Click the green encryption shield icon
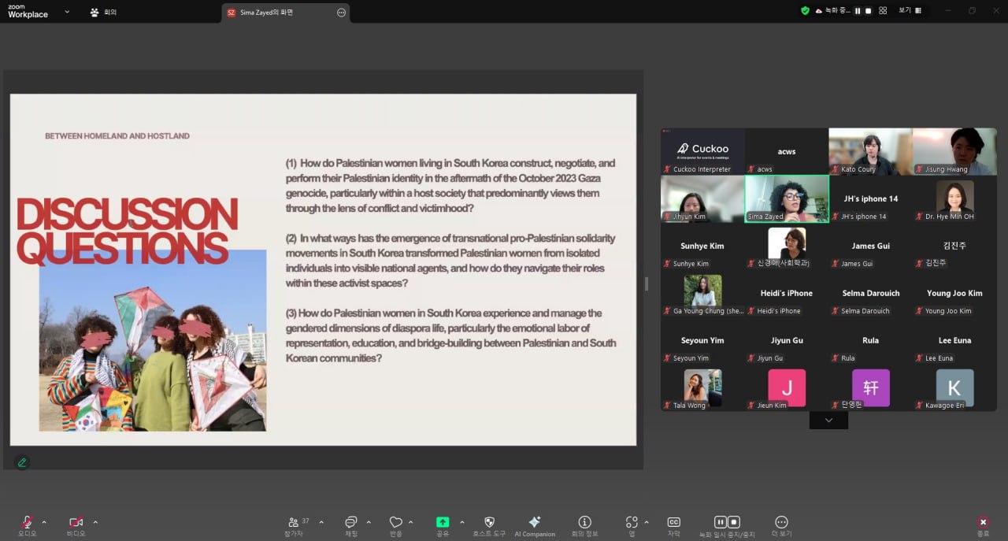Screen dimensions: 1008x541 click(x=805, y=11)
